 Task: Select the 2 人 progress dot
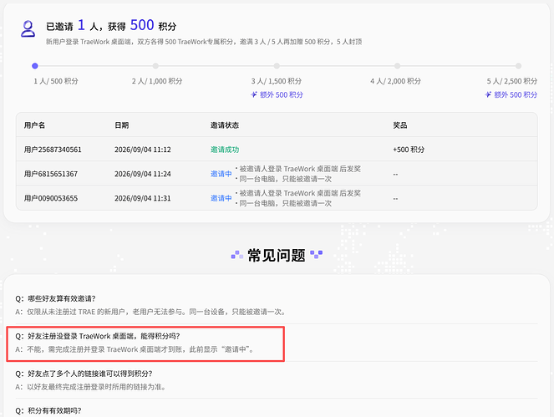(x=155, y=66)
